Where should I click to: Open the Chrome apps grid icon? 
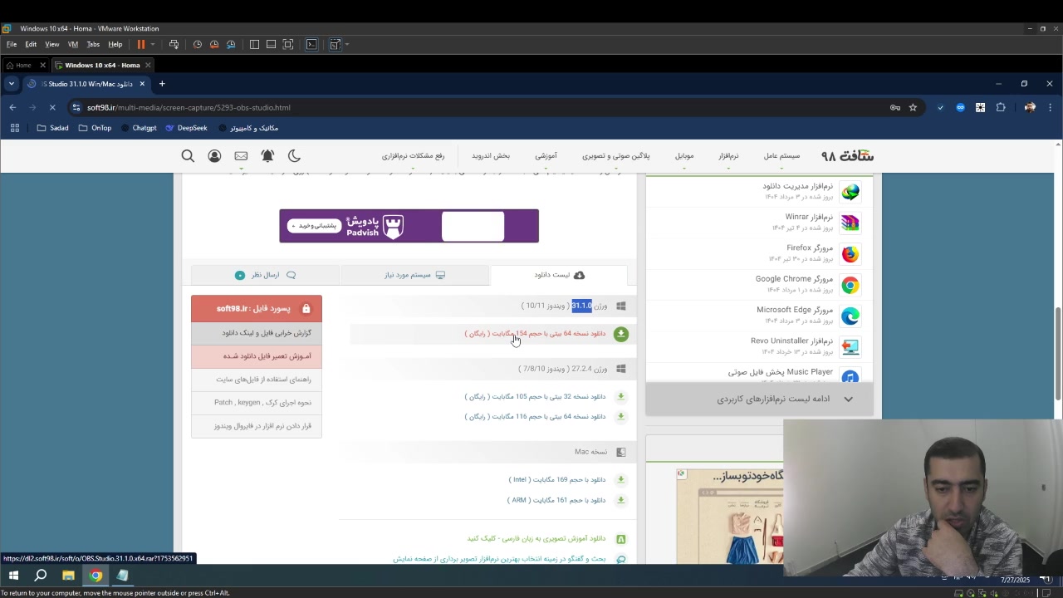click(14, 128)
